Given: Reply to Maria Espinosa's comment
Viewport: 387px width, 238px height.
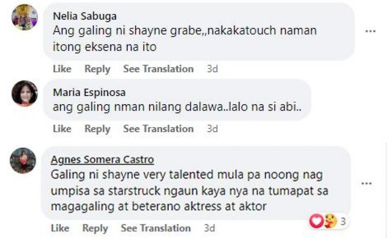Looking at the screenshot, I should [x=97, y=129].
